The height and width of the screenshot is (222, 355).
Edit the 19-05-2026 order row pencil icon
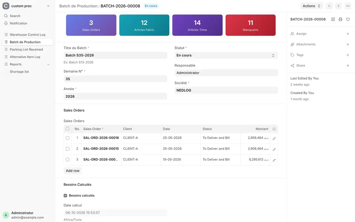pyautogui.click(x=274, y=160)
